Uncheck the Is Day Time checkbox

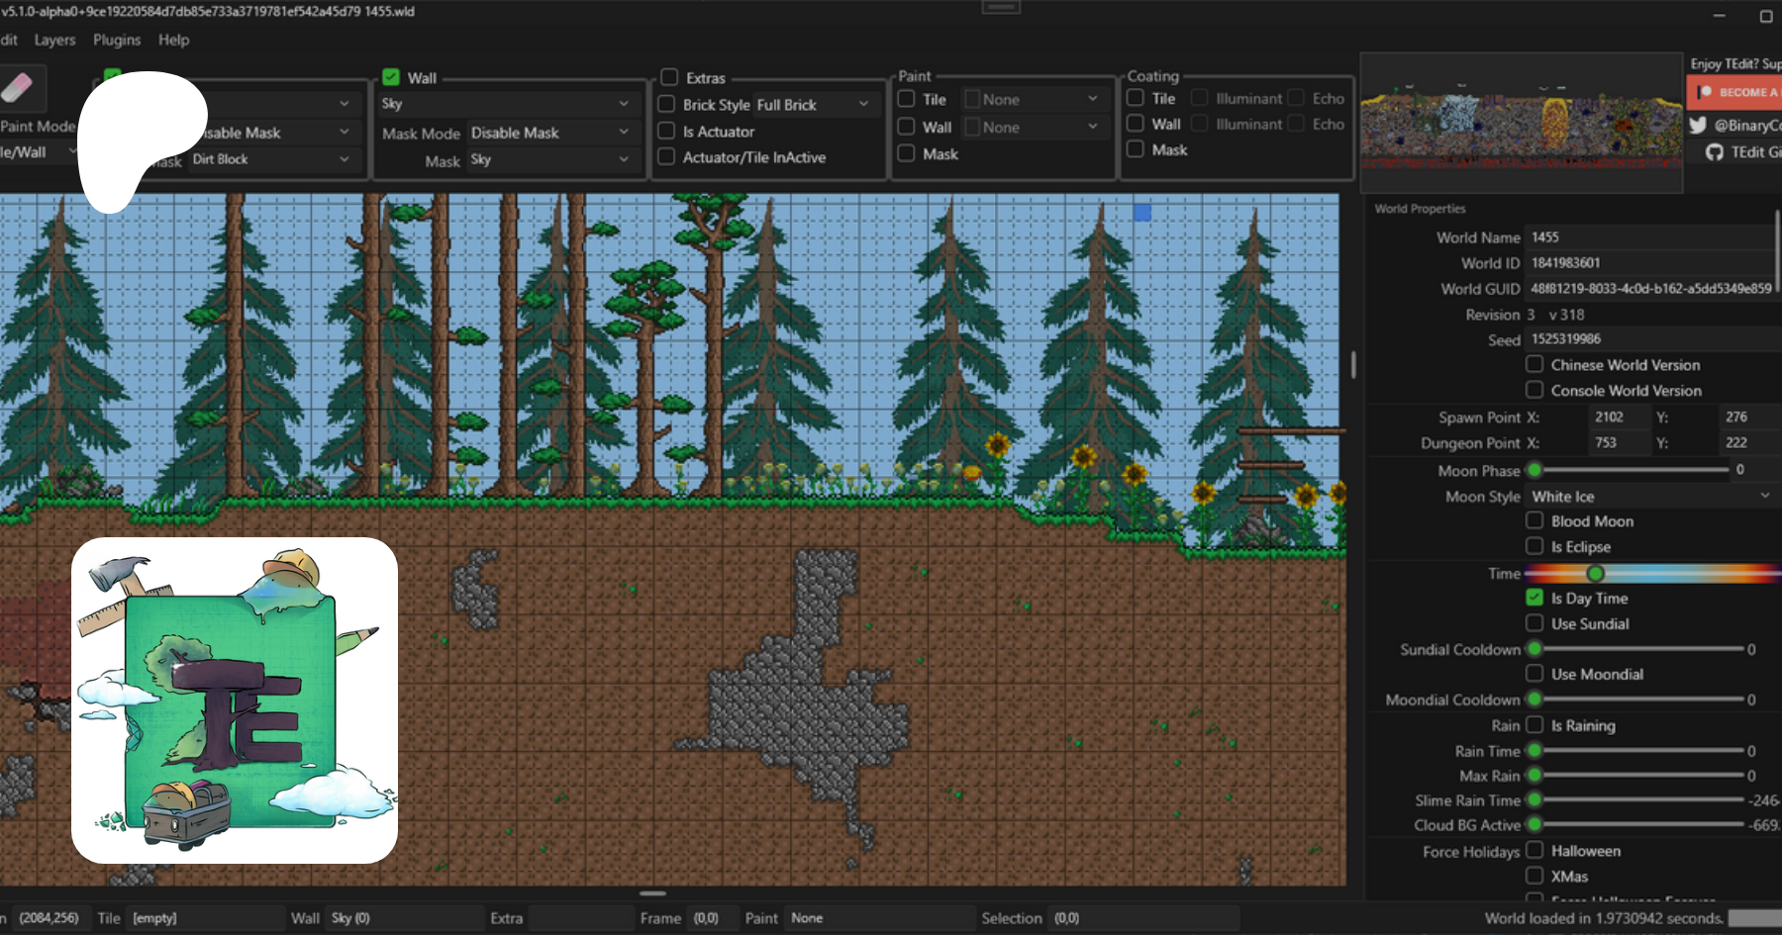tap(1534, 598)
